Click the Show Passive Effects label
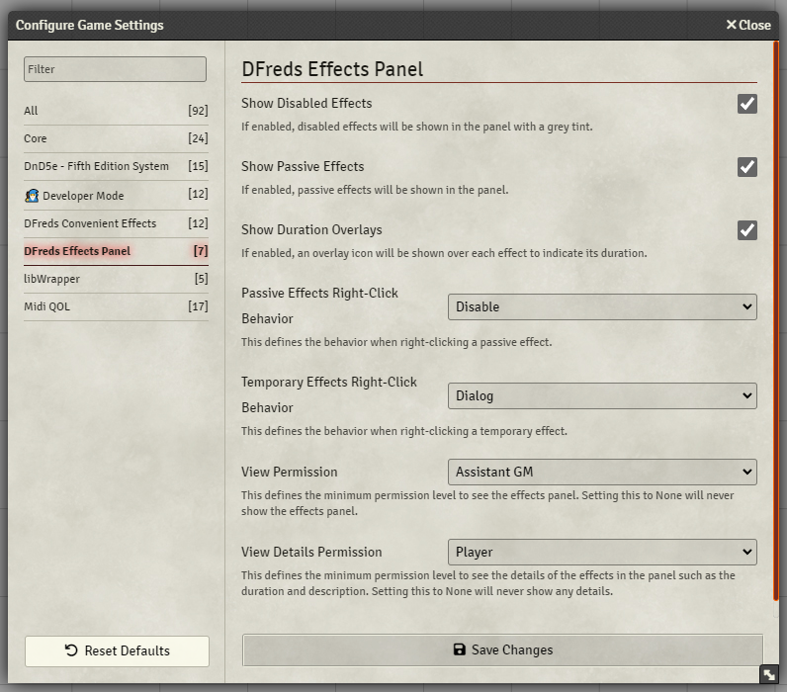Viewport: 787px width, 692px height. [303, 167]
